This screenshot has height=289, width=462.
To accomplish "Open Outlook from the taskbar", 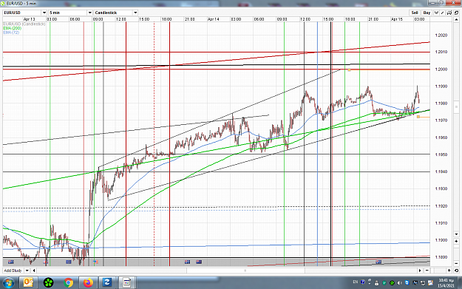I will (x=28, y=282).
